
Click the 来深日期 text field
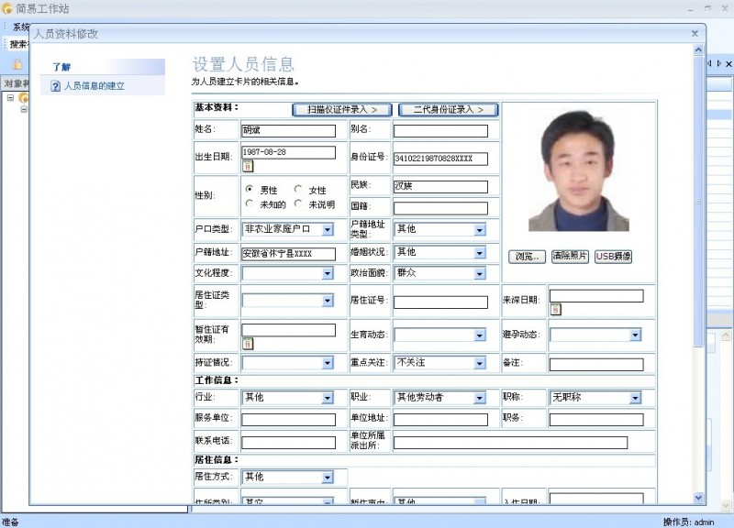(596, 295)
